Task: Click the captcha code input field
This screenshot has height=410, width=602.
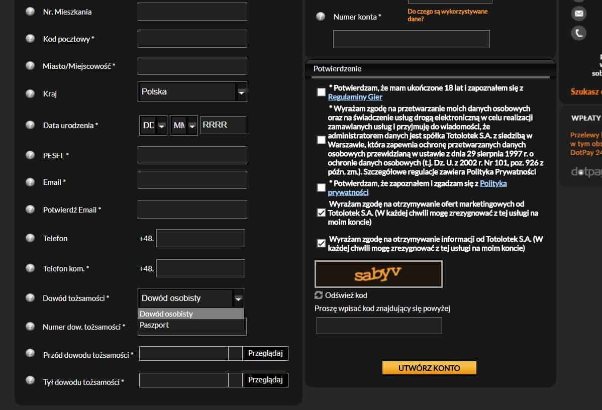Action: 379,326
